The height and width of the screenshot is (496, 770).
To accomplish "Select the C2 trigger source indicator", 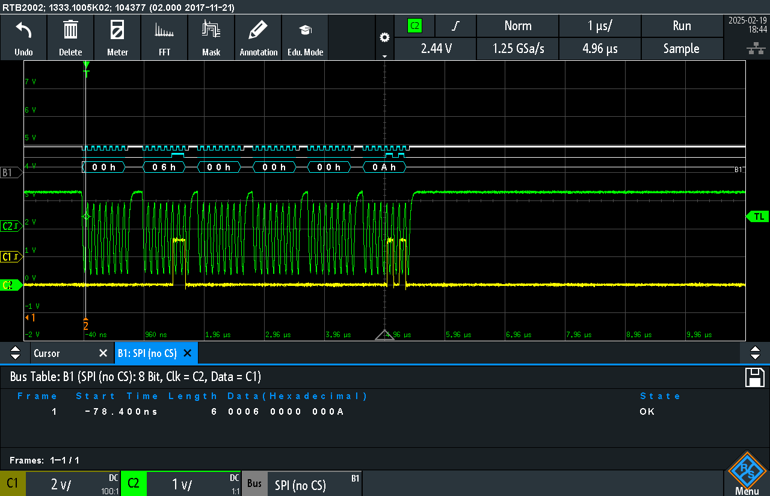I will click(x=414, y=26).
